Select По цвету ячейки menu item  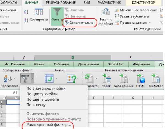pos(42,94)
